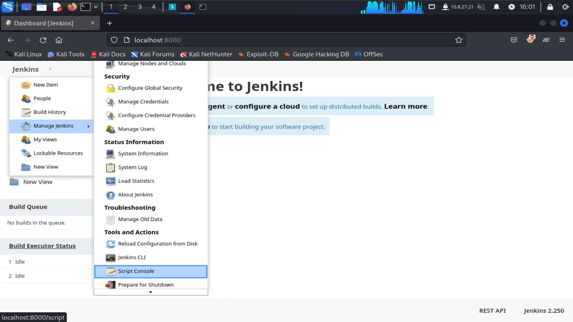Open the Pocket save icon
Image resolution: width=573 pixels, height=322 pixels.
tap(514, 40)
